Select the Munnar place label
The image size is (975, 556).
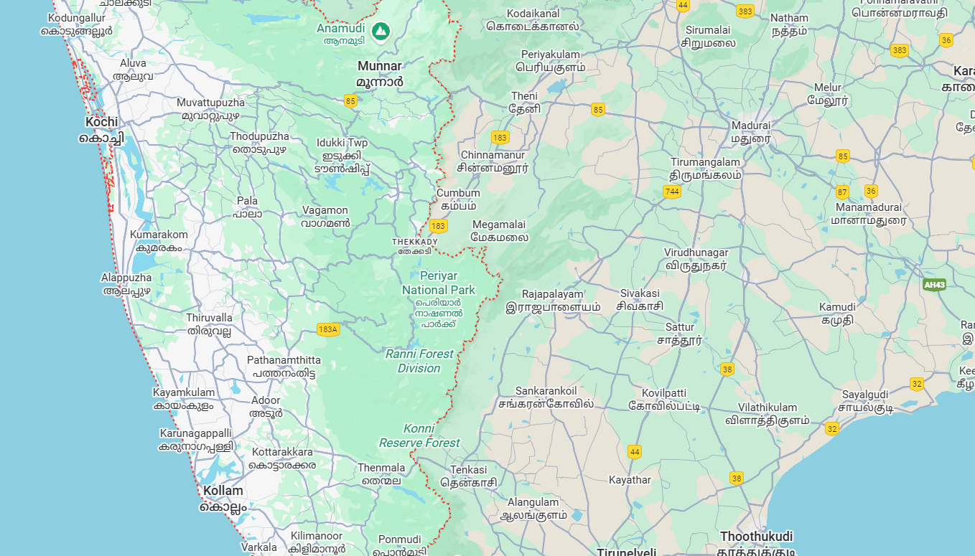point(380,73)
